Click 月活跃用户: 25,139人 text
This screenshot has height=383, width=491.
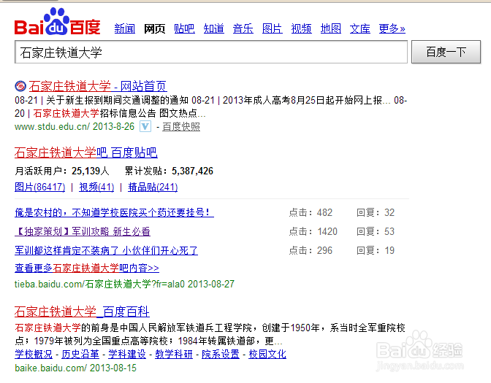click(x=61, y=171)
